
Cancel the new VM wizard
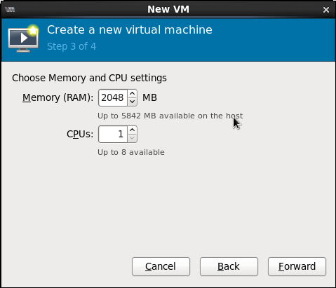pos(161,266)
